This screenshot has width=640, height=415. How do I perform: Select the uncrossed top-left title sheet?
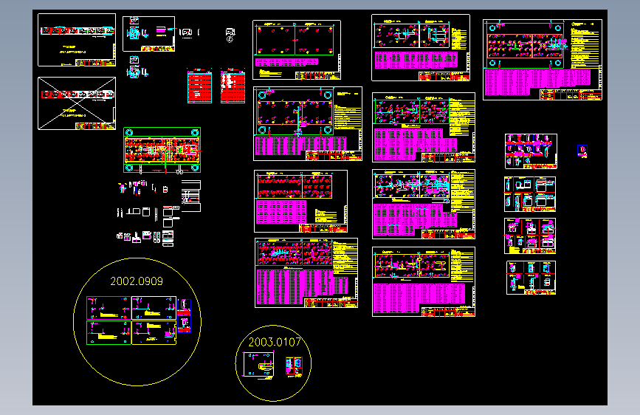(x=77, y=40)
